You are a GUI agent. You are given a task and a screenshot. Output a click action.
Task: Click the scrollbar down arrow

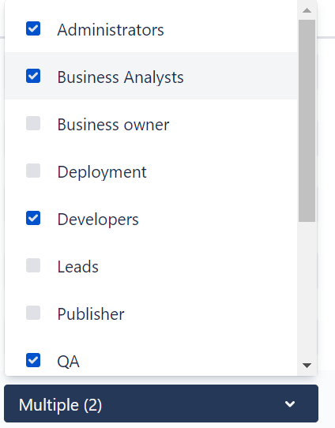pos(307,365)
